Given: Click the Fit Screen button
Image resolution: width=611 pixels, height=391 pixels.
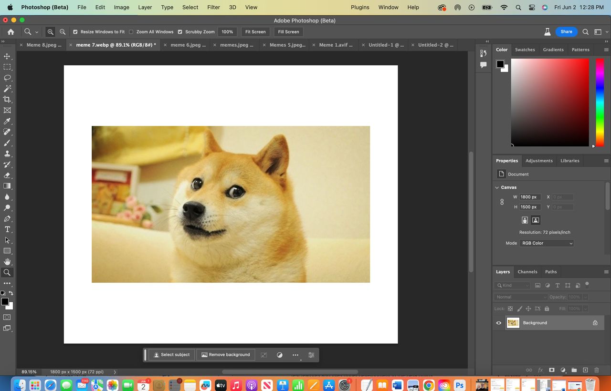Looking at the screenshot, I should pyautogui.click(x=255, y=32).
